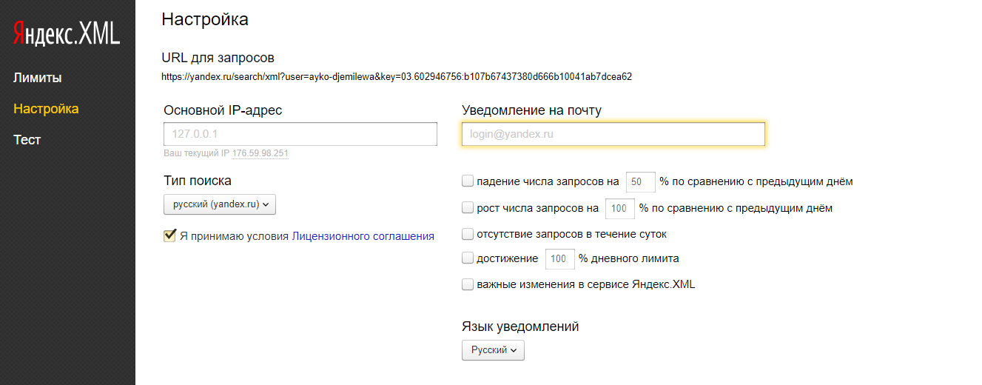
Task: Click the daily limit percent field
Action: [x=559, y=259]
